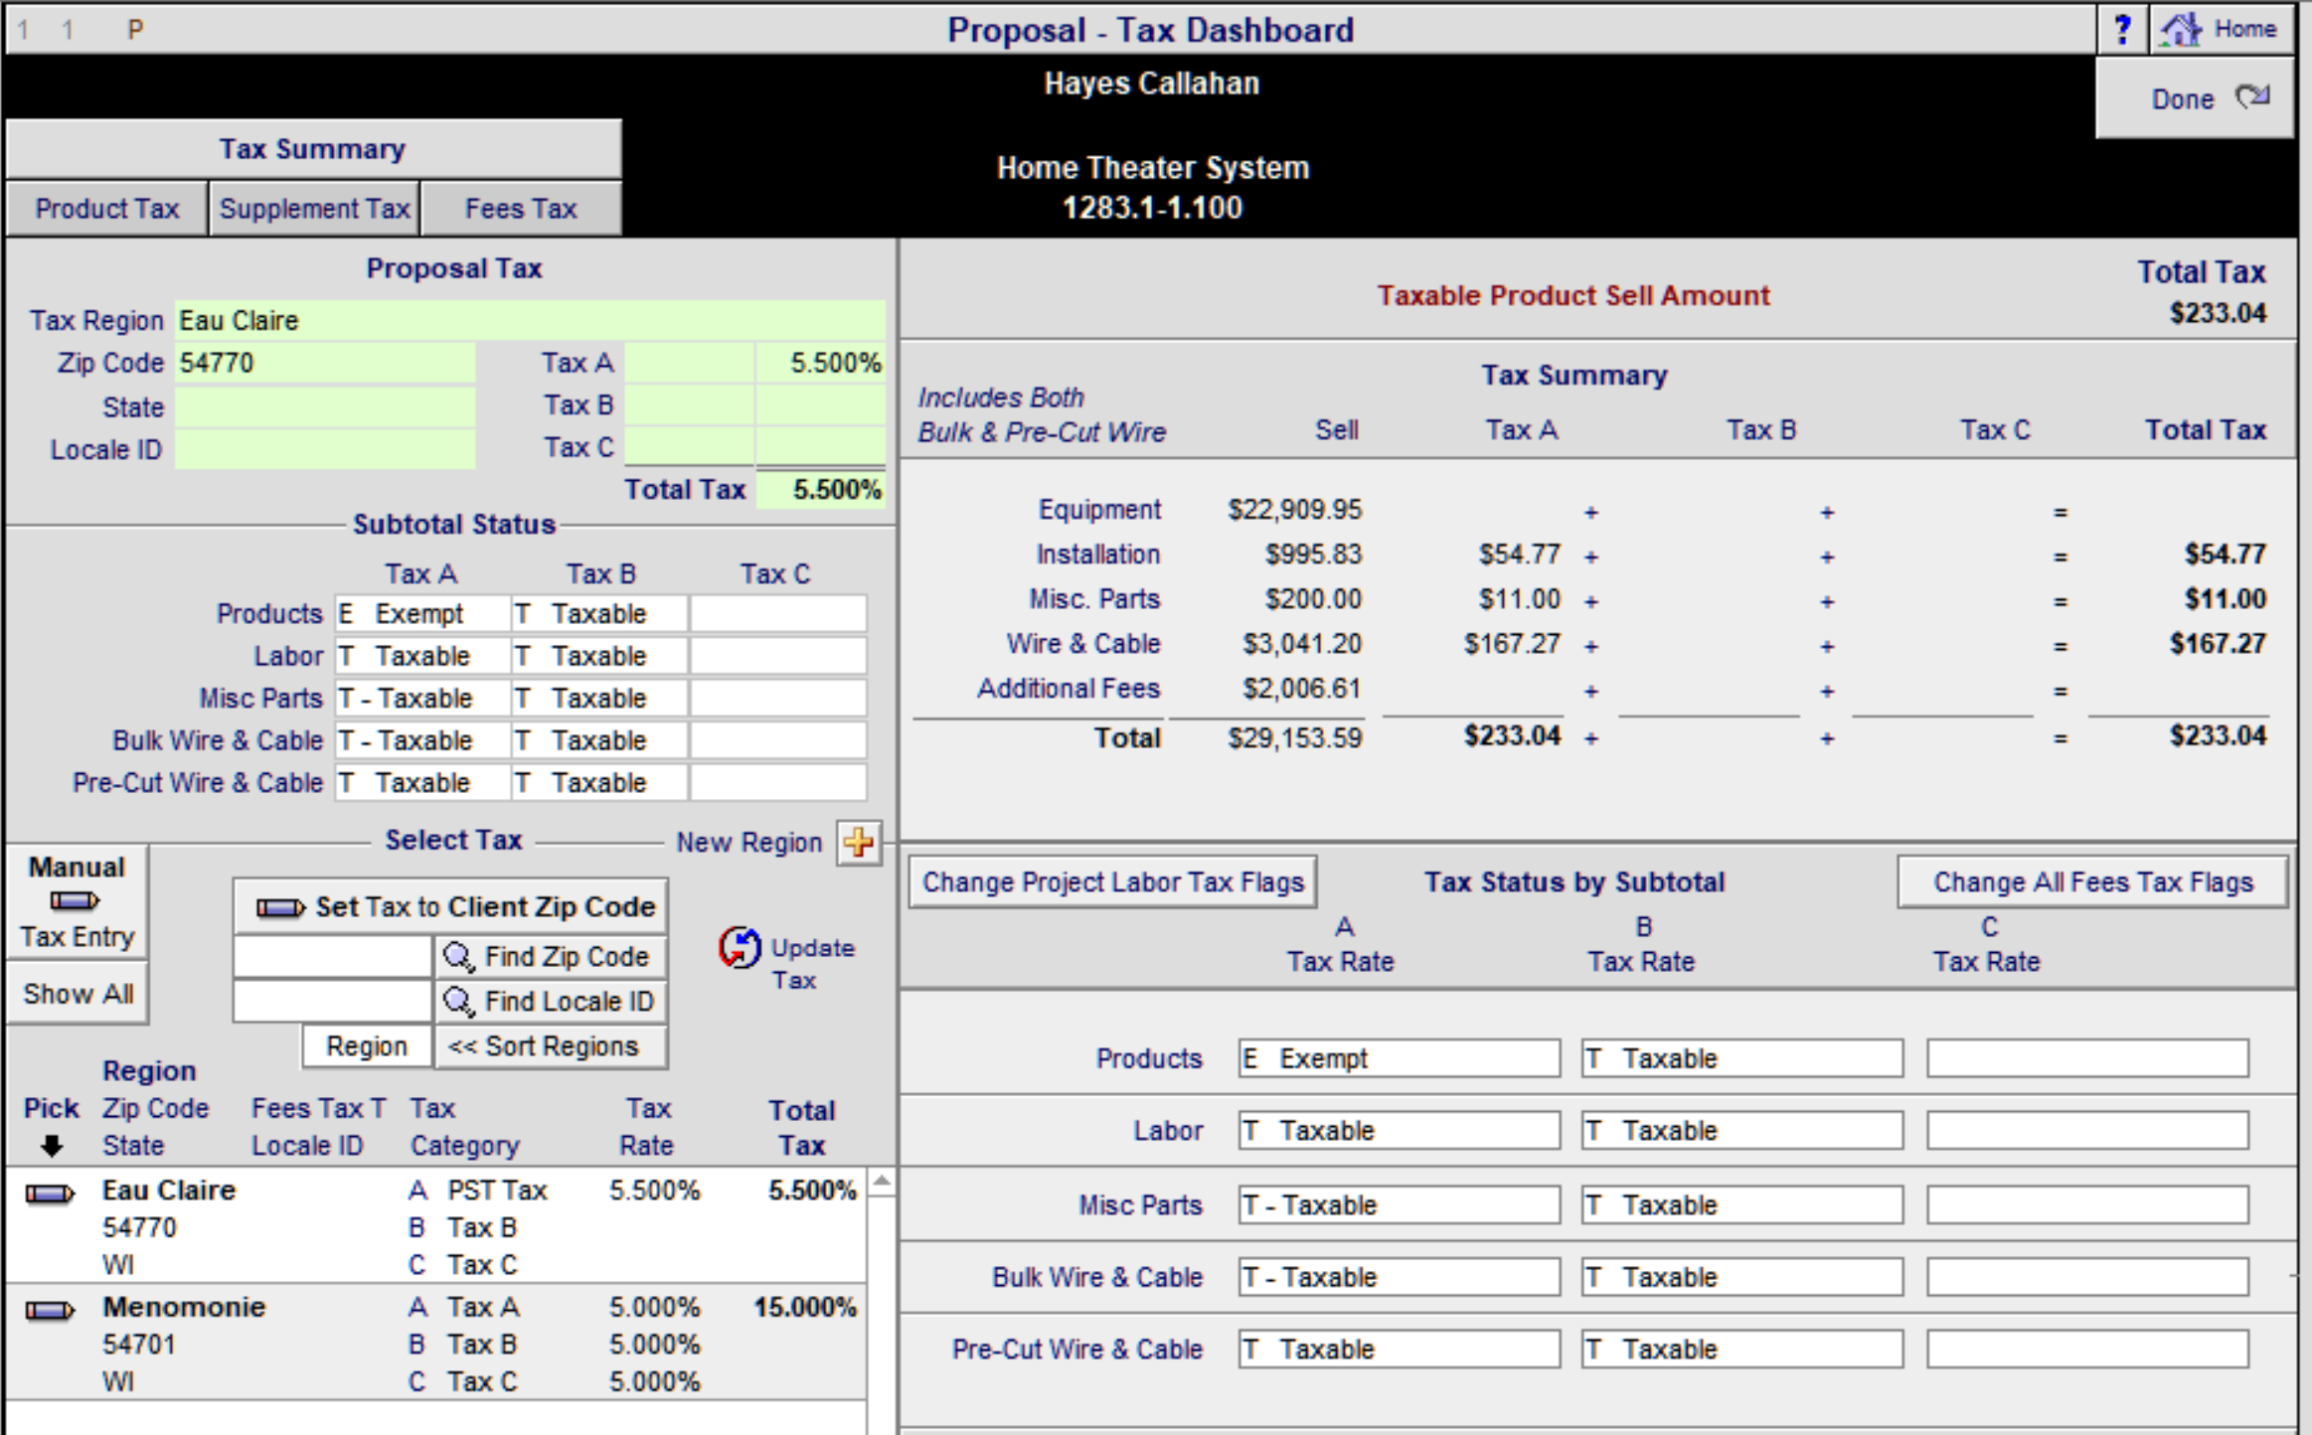The image size is (2312, 1435).
Task: Switch to the Fees Tax tab
Action: point(521,209)
